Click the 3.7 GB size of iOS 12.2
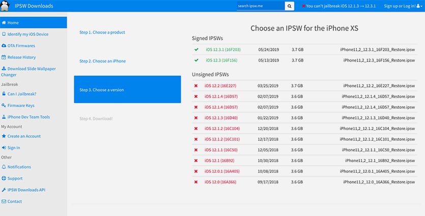Image resolution: width=425 pixels, height=216 pixels. [297, 86]
